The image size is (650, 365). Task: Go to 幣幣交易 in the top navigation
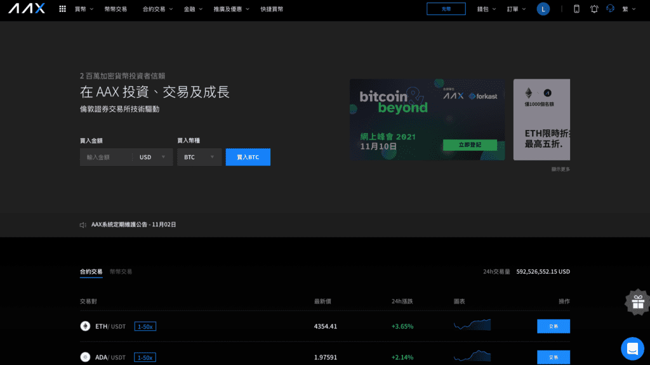(x=116, y=9)
